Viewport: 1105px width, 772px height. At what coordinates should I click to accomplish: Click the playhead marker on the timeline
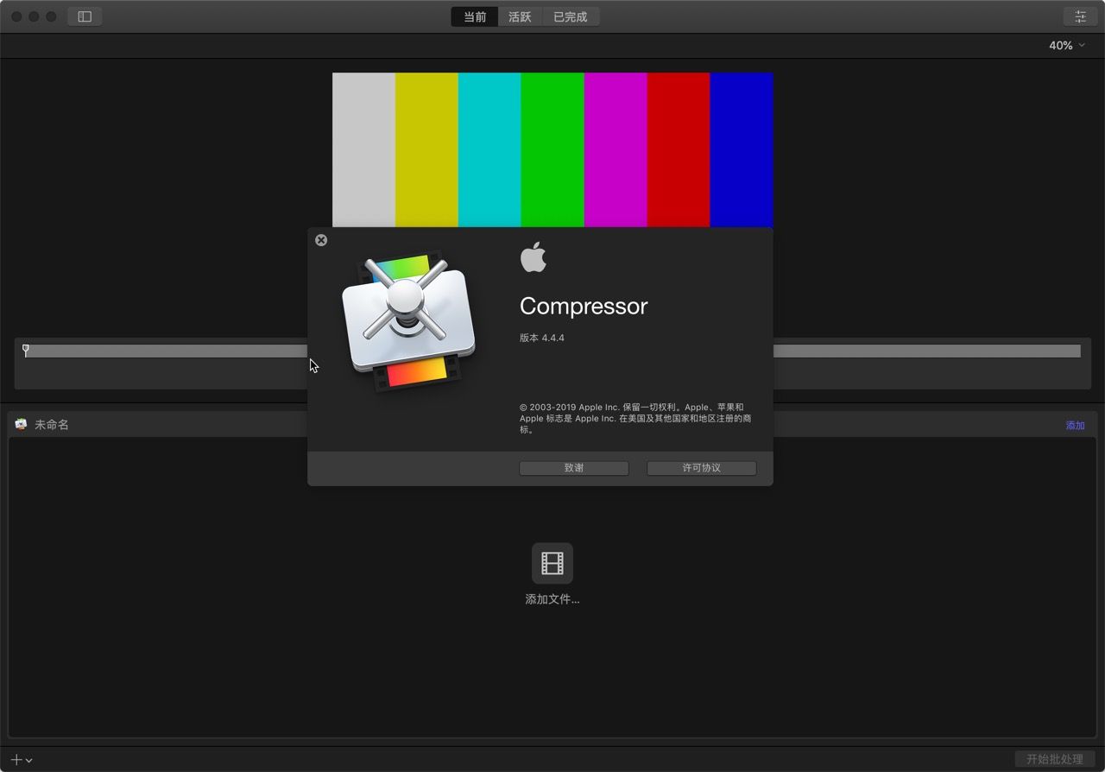click(26, 350)
